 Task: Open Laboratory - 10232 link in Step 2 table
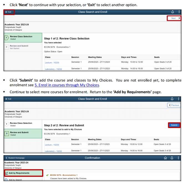coord(53,151)
